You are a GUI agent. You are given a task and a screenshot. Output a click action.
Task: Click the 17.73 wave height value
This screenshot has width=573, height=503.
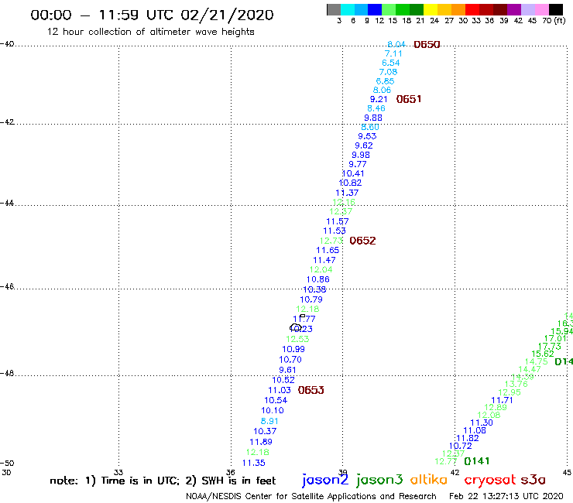click(x=550, y=346)
